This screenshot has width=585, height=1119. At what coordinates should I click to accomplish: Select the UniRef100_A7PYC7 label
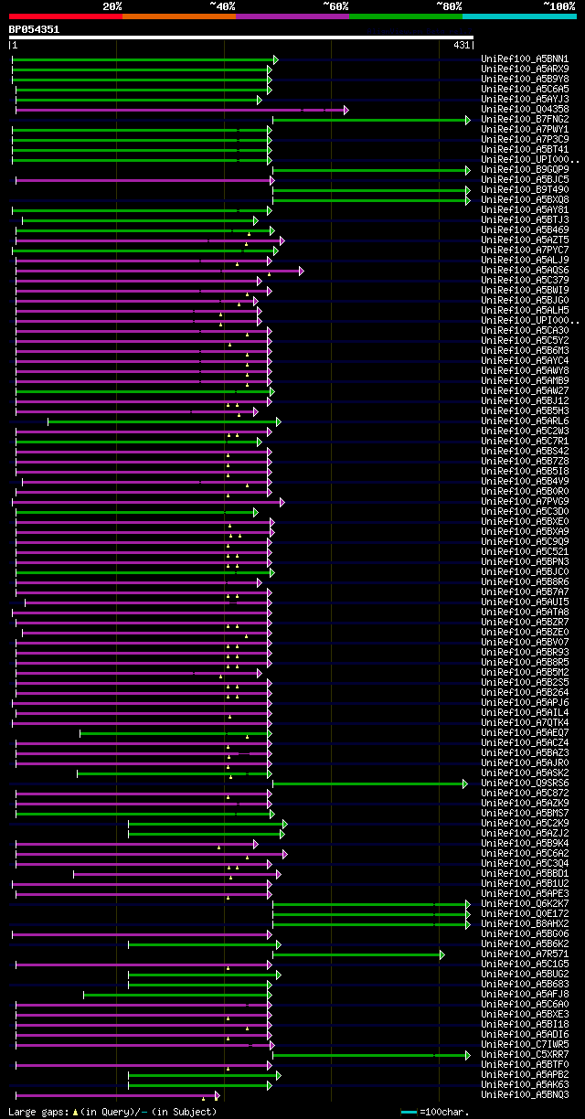pyautogui.click(x=525, y=250)
